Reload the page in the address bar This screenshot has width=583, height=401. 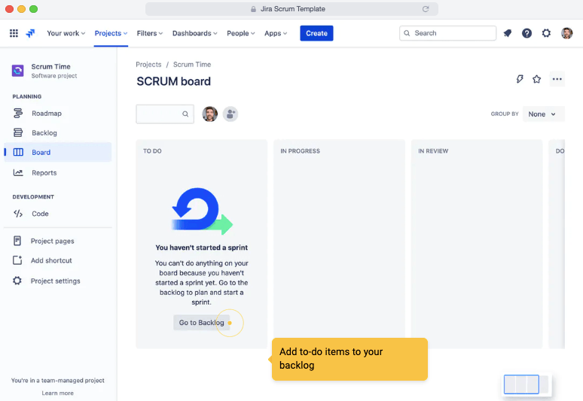tap(426, 9)
